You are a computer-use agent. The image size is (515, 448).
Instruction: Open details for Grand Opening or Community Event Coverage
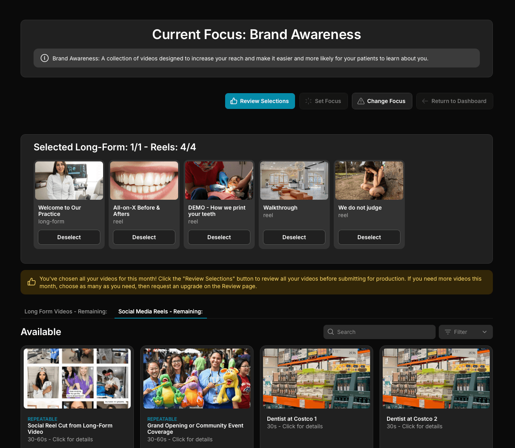[x=196, y=378]
